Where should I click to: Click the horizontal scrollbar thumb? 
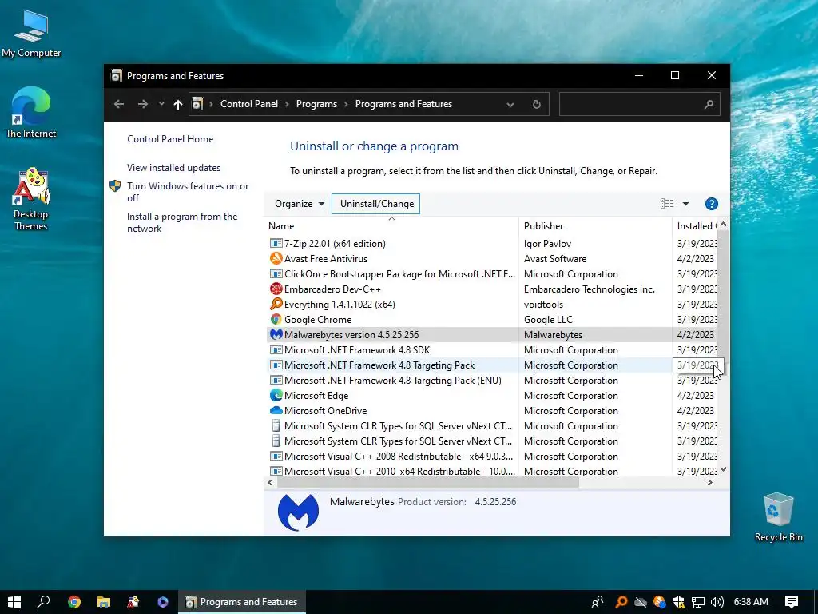[428, 482]
